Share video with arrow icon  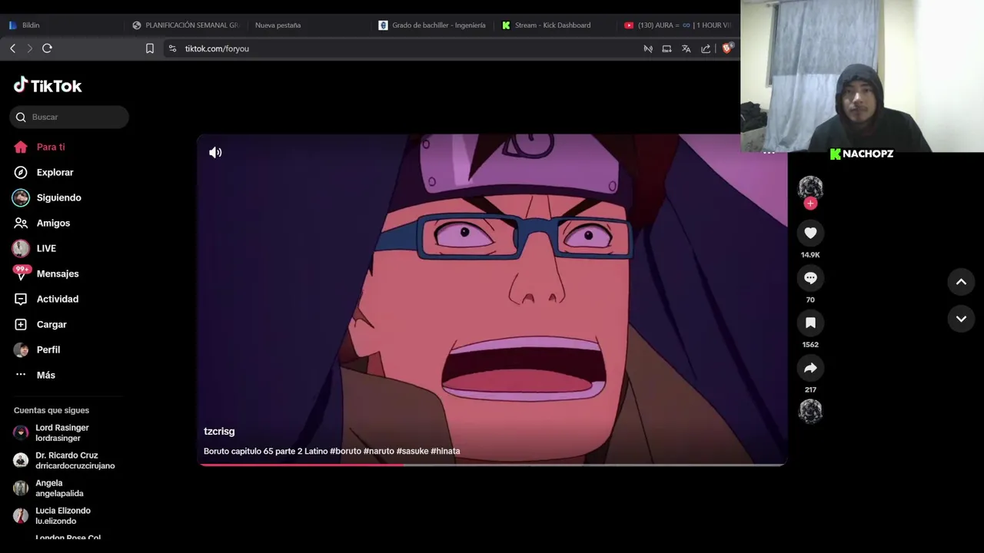(x=810, y=368)
